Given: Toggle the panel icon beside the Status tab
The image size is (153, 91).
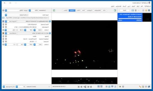Looking at the screenshot, I should pos(54,10).
